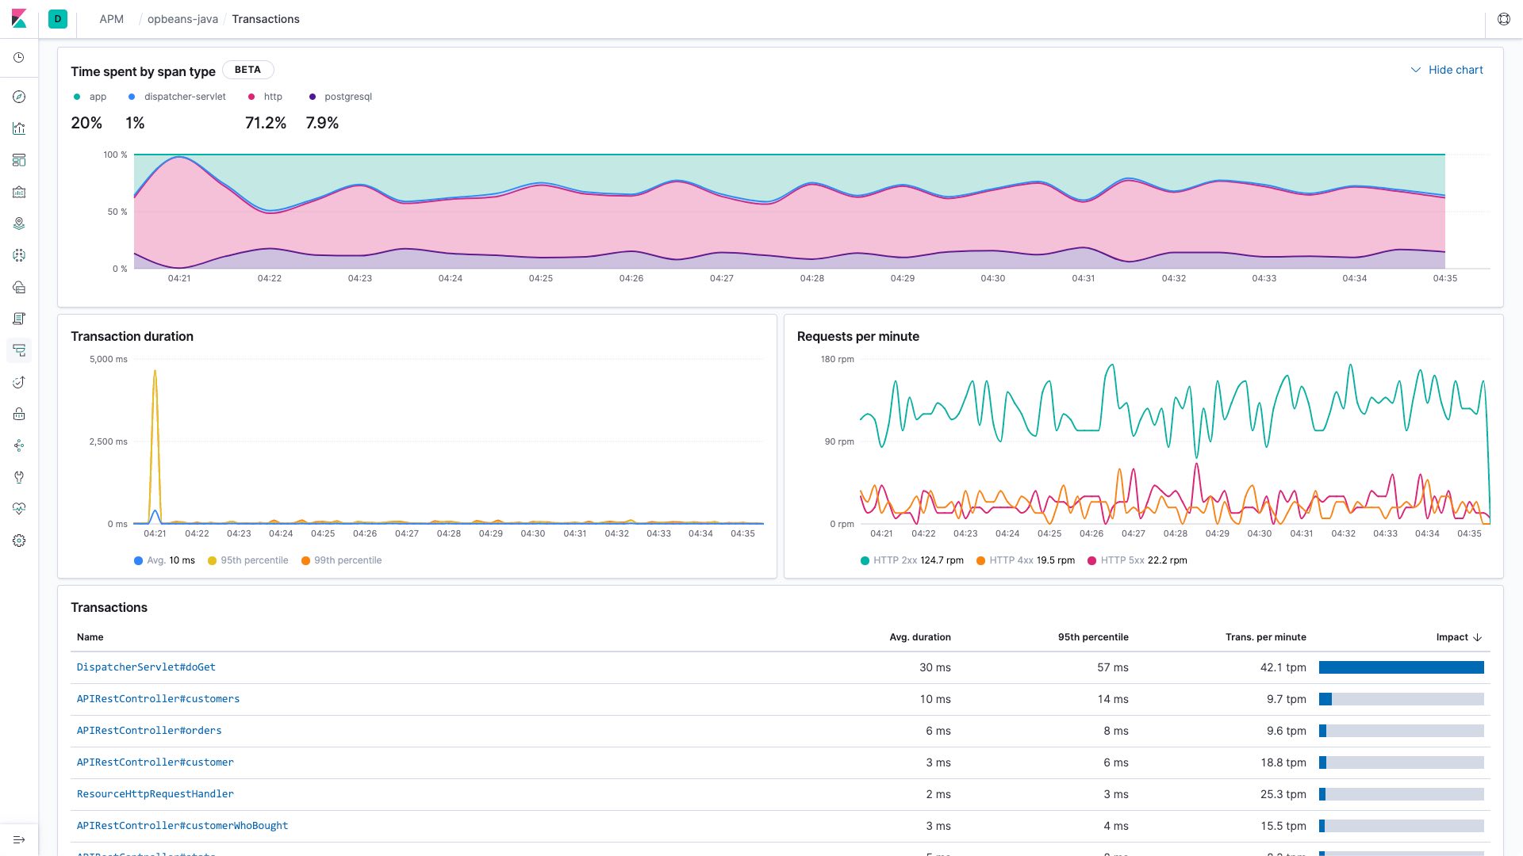Viewport: 1523px width, 856px height.
Task: Toggle postgresql series in legend
Action: (x=340, y=97)
